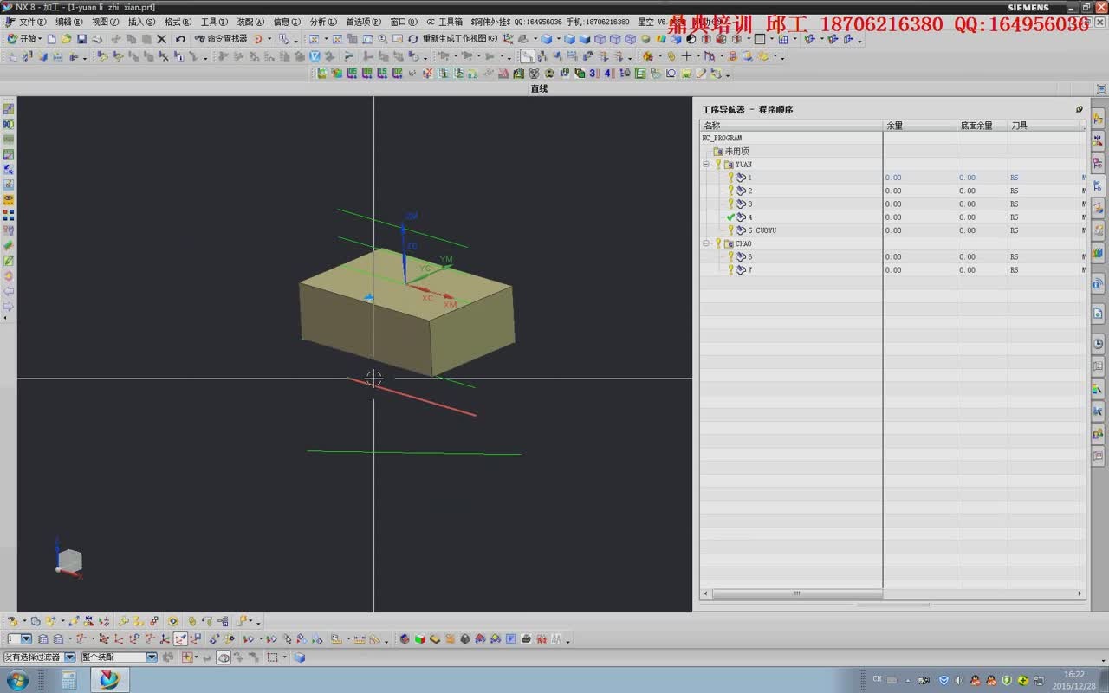Click the Calculator taskbar icon
Viewport: 1109px width, 693px height.
[x=69, y=680]
